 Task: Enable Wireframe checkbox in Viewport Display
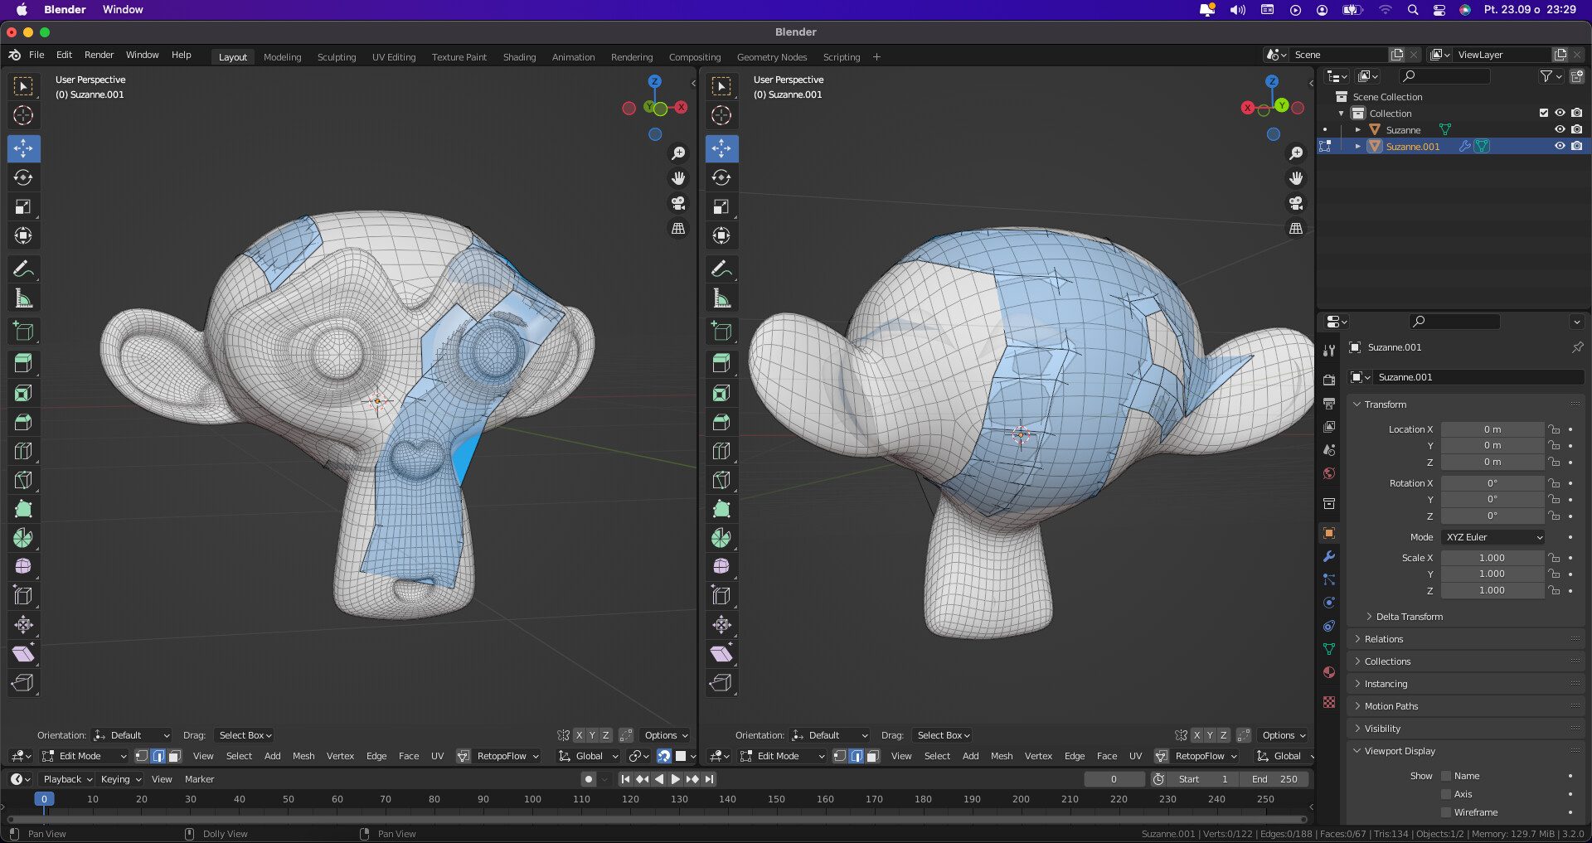pyautogui.click(x=1446, y=812)
